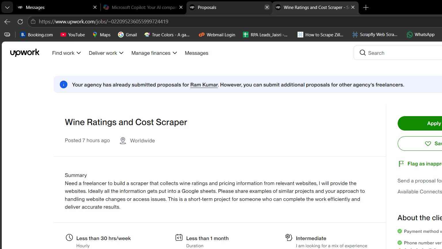Open the Gmail bookmark

[127, 35]
